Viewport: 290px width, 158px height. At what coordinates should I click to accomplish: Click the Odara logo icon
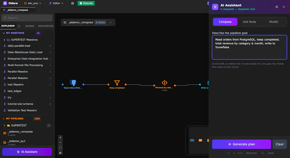click(x=5, y=3)
